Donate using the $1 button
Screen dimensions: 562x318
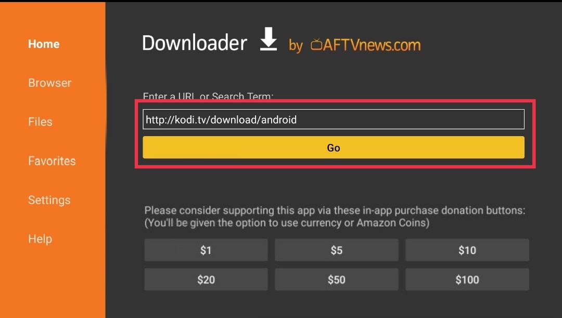click(x=206, y=250)
